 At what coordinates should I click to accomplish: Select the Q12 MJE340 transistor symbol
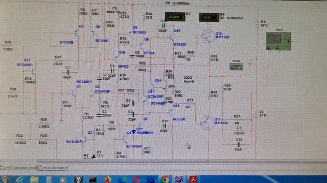pyautogui.click(x=172, y=37)
